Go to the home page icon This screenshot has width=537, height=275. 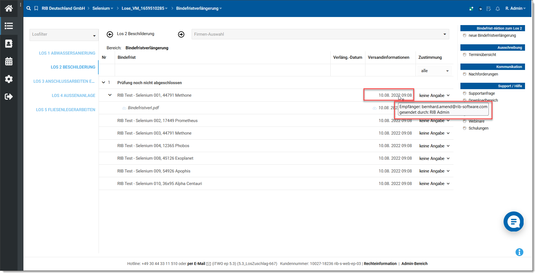coord(9,8)
